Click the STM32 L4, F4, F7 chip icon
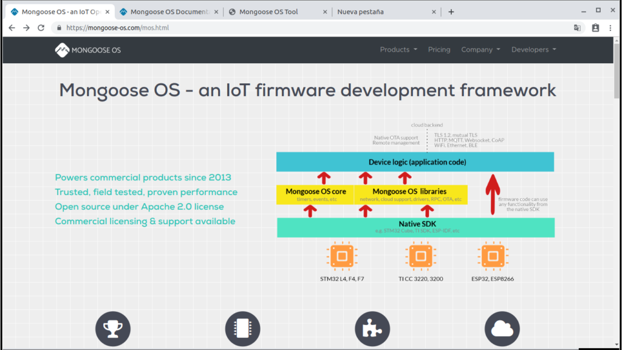 click(x=342, y=256)
